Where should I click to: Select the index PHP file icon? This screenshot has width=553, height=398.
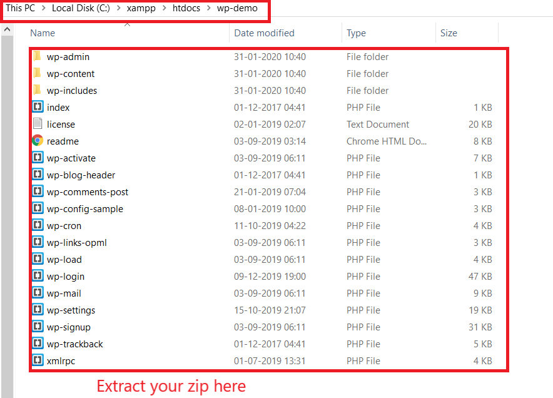coord(38,107)
